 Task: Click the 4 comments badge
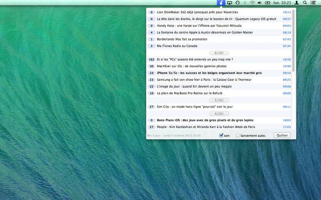coord(152,32)
